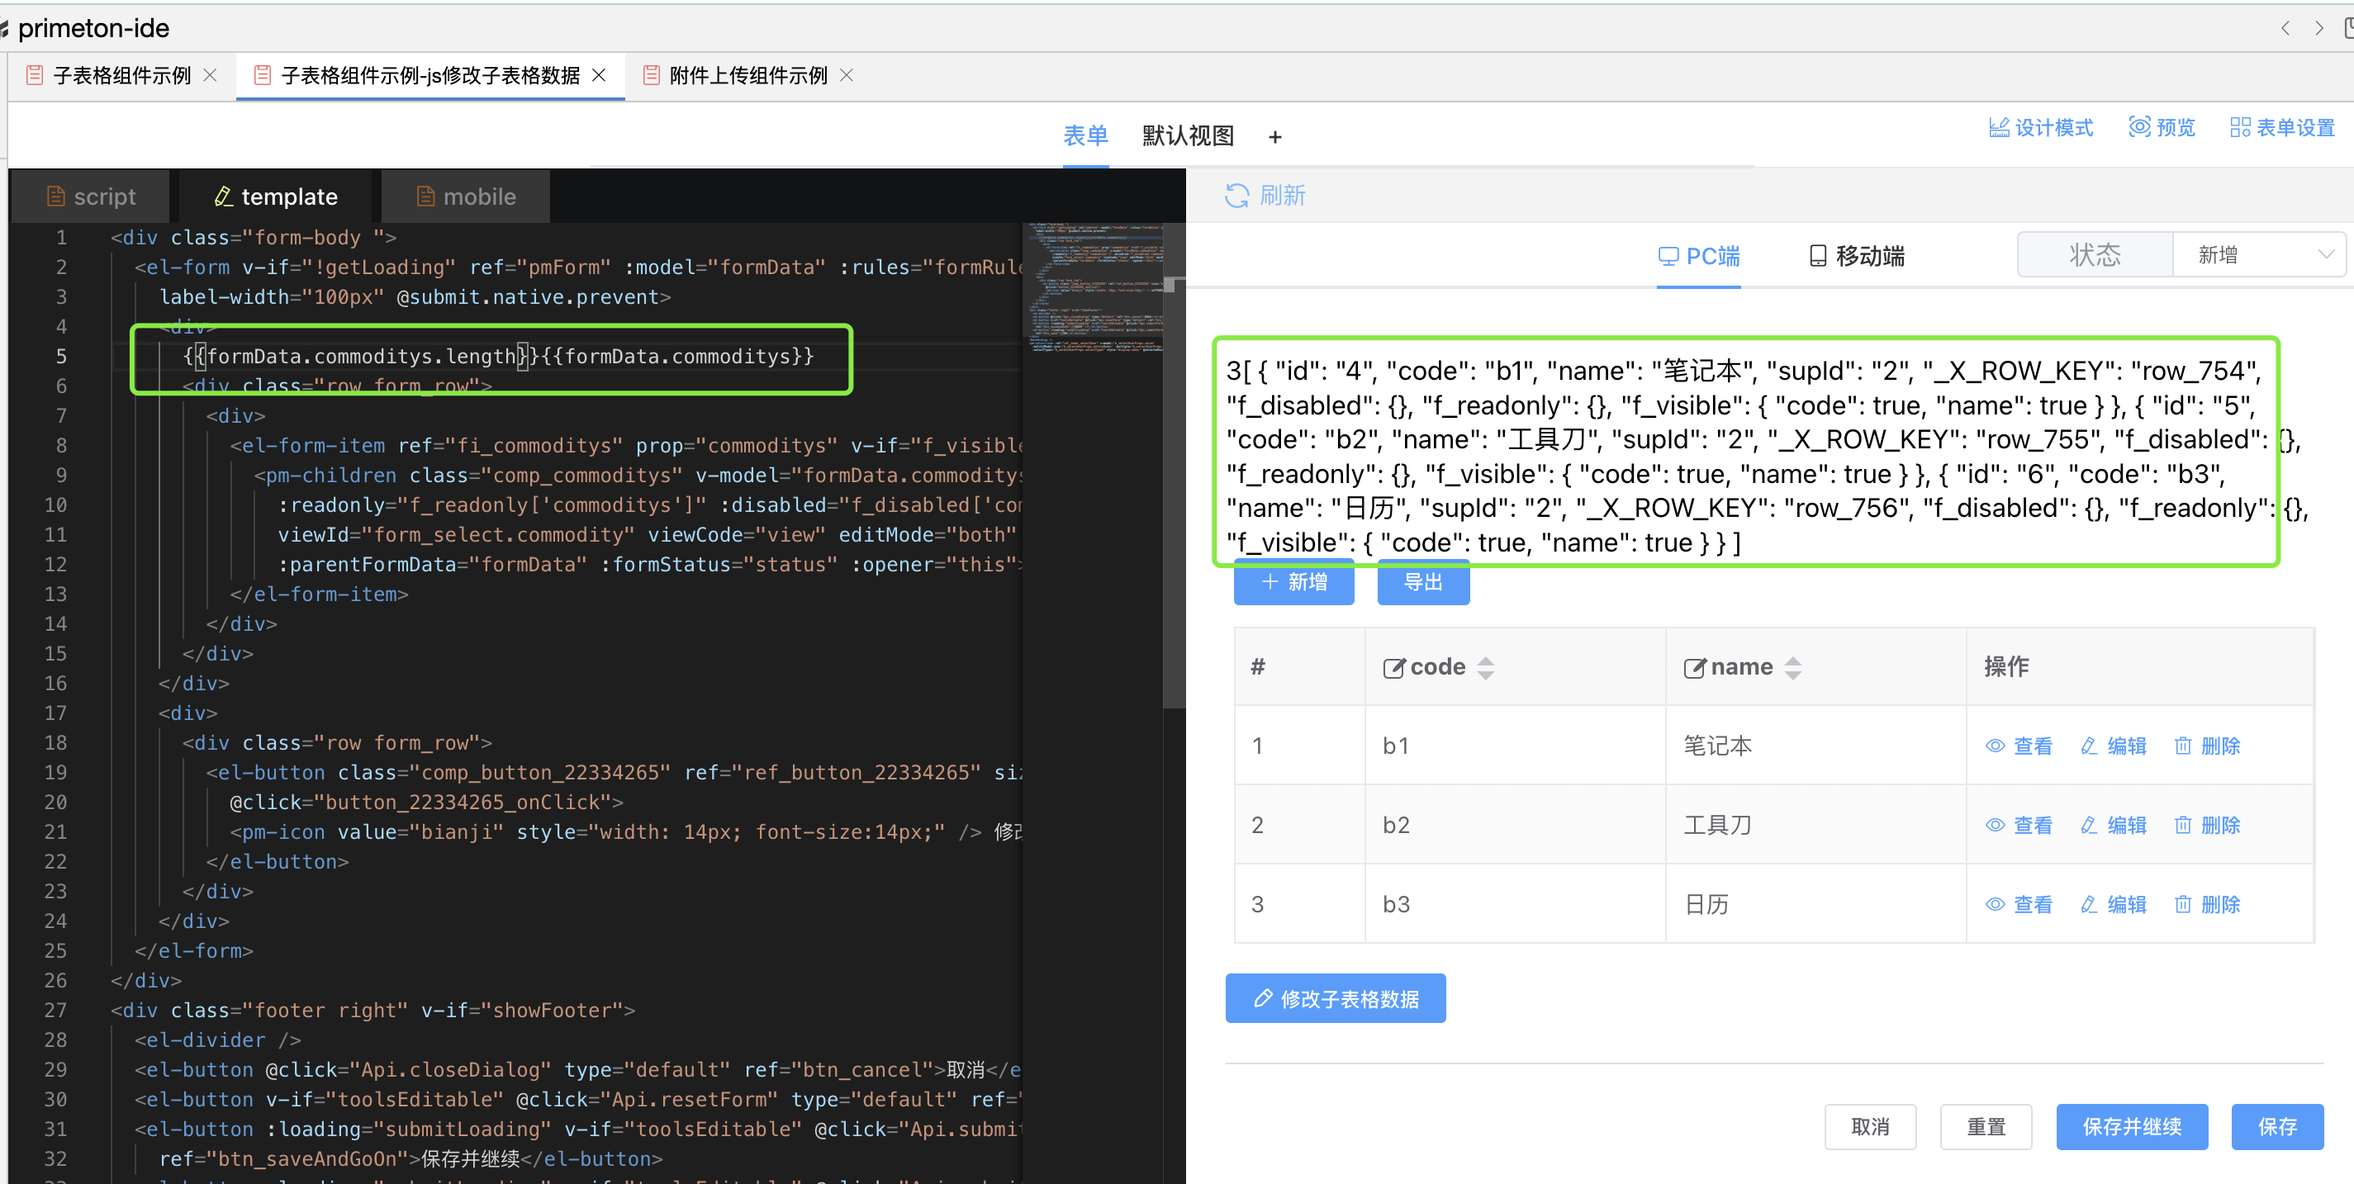The width and height of the screenshot is (2354, 1184).
Task: Switch preview to 移动端 mobile
Action: 1857,256
